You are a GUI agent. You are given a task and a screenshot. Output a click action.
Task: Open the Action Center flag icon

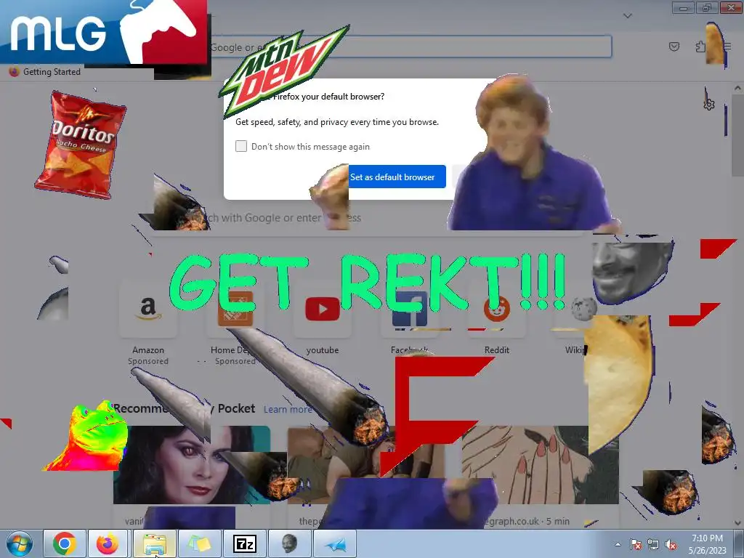635,544
